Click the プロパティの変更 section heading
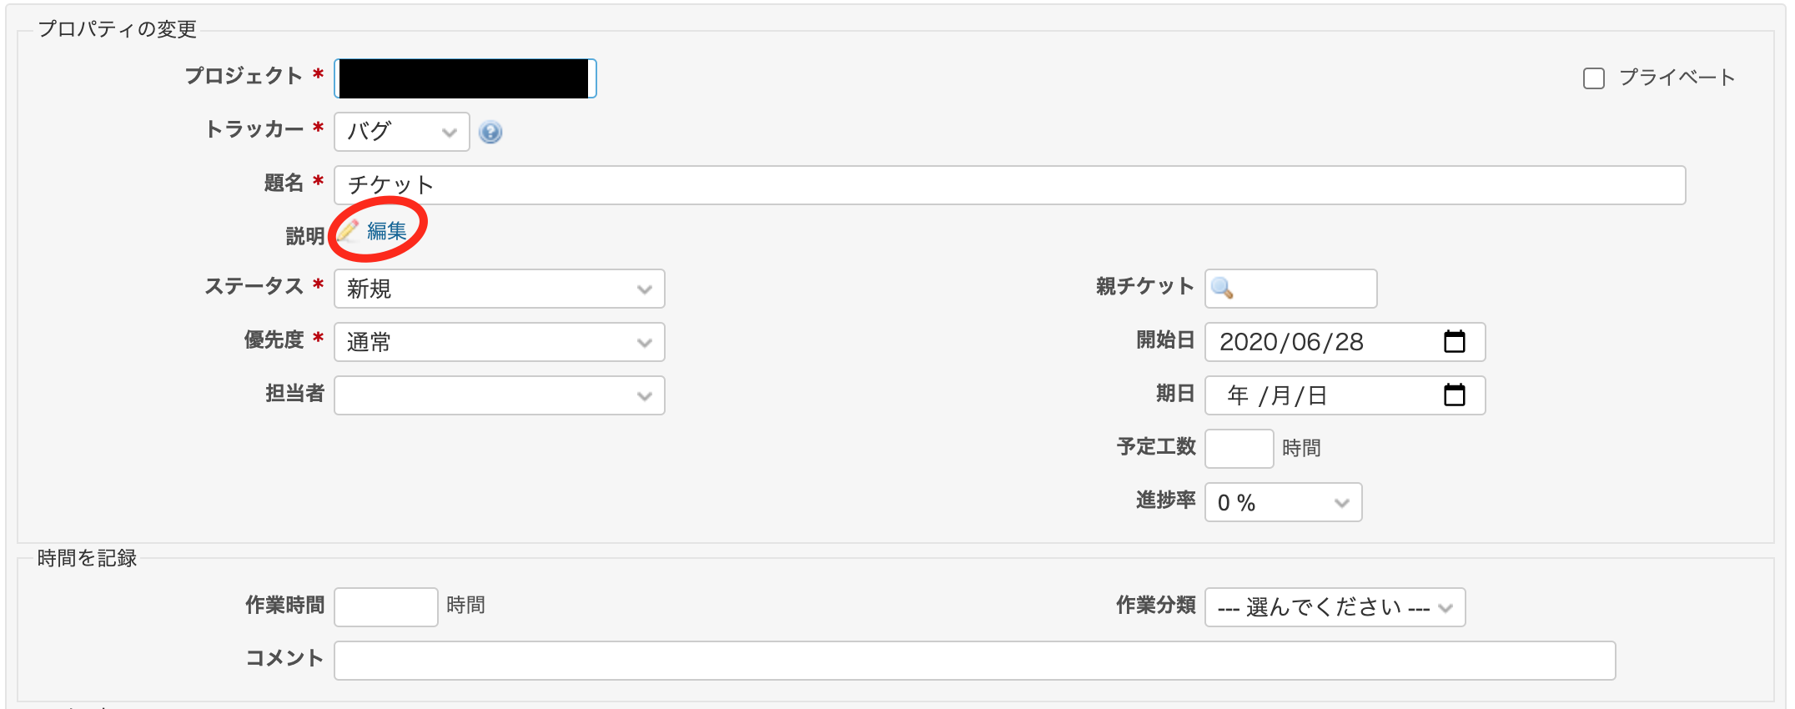The width and height of the screenshot is (1795, 709). tap(118, 29)
